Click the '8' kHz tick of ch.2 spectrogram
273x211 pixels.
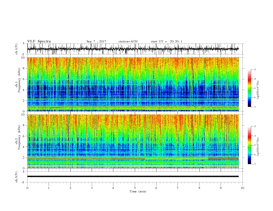click(x=24, y=125)
